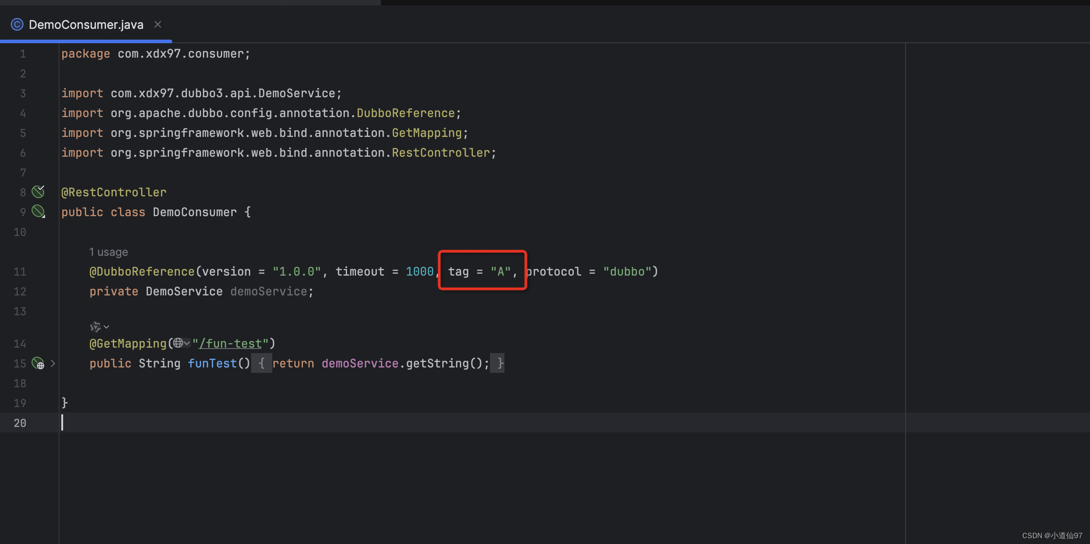Click the DemoService type on line 12
This screenshot has width=1090, height=544.
(x=184, y=291)
